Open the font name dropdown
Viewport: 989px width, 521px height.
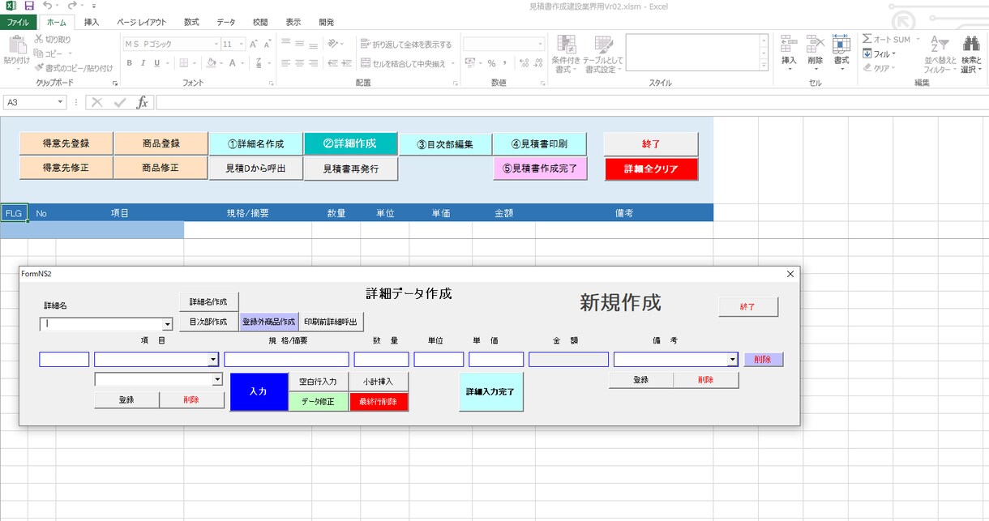tap(216, 44)
